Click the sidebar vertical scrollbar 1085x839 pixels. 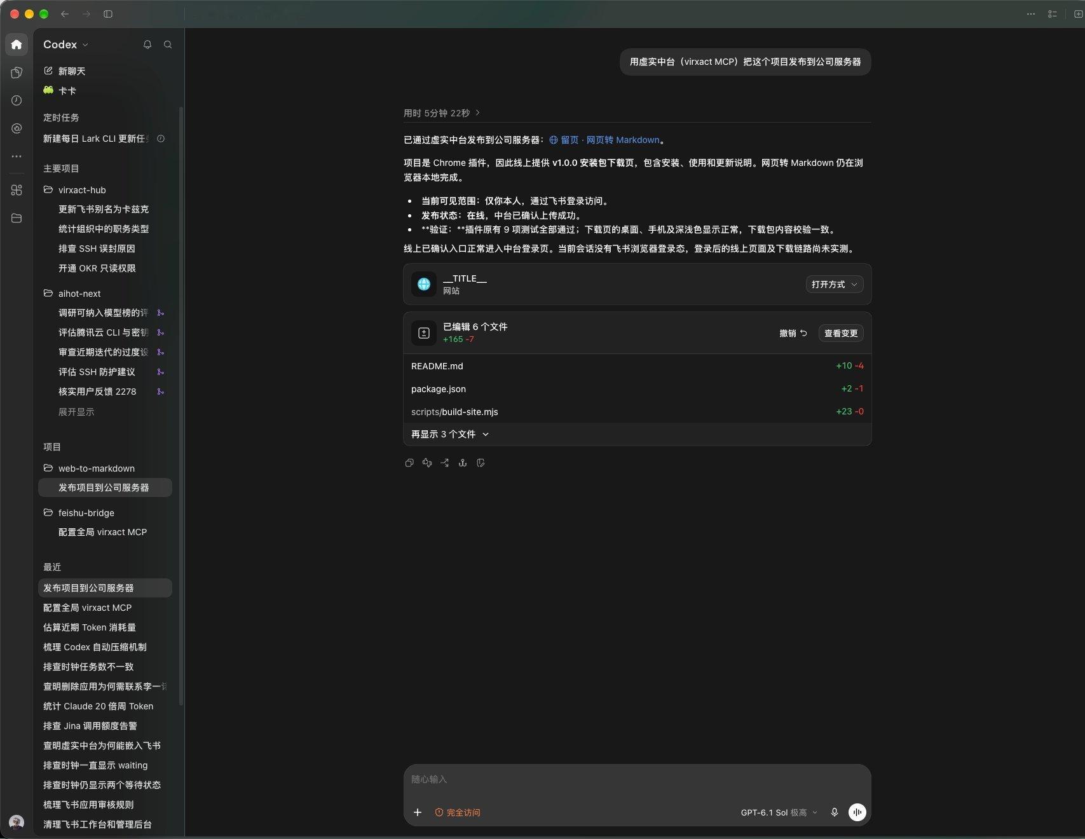click(x=181, y=407)
